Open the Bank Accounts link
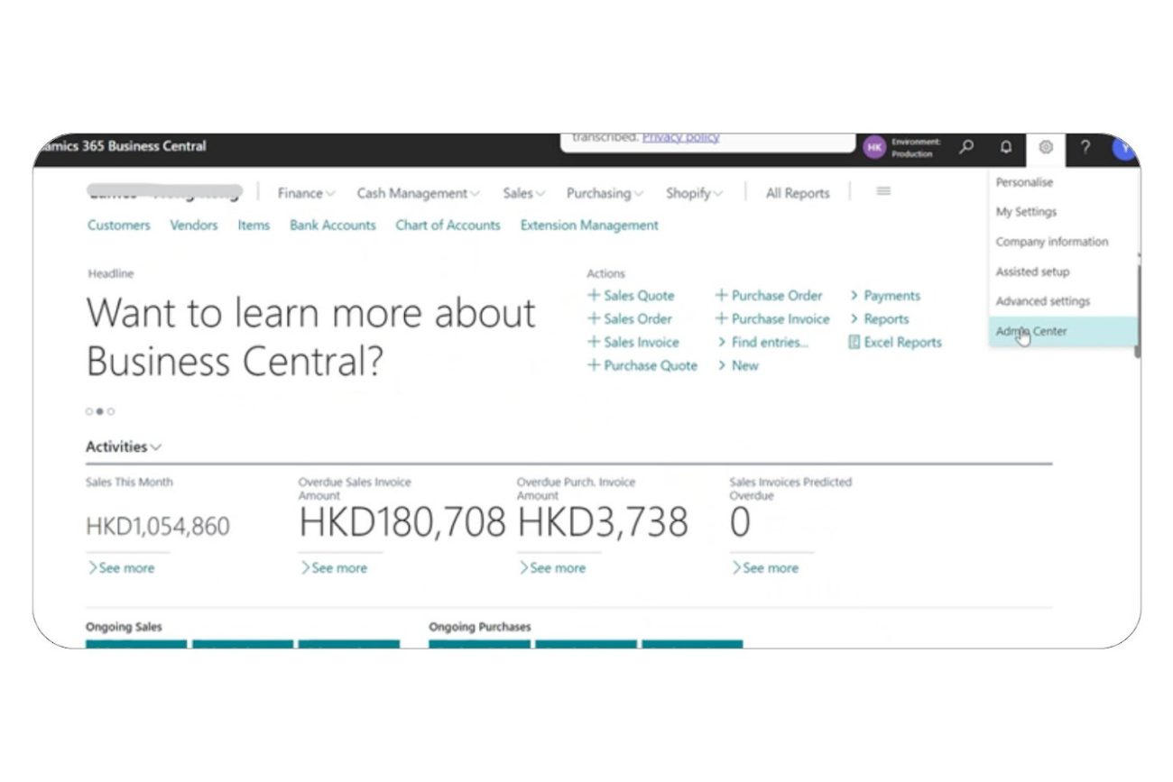1173x782 pixels. tap(333, 225)
